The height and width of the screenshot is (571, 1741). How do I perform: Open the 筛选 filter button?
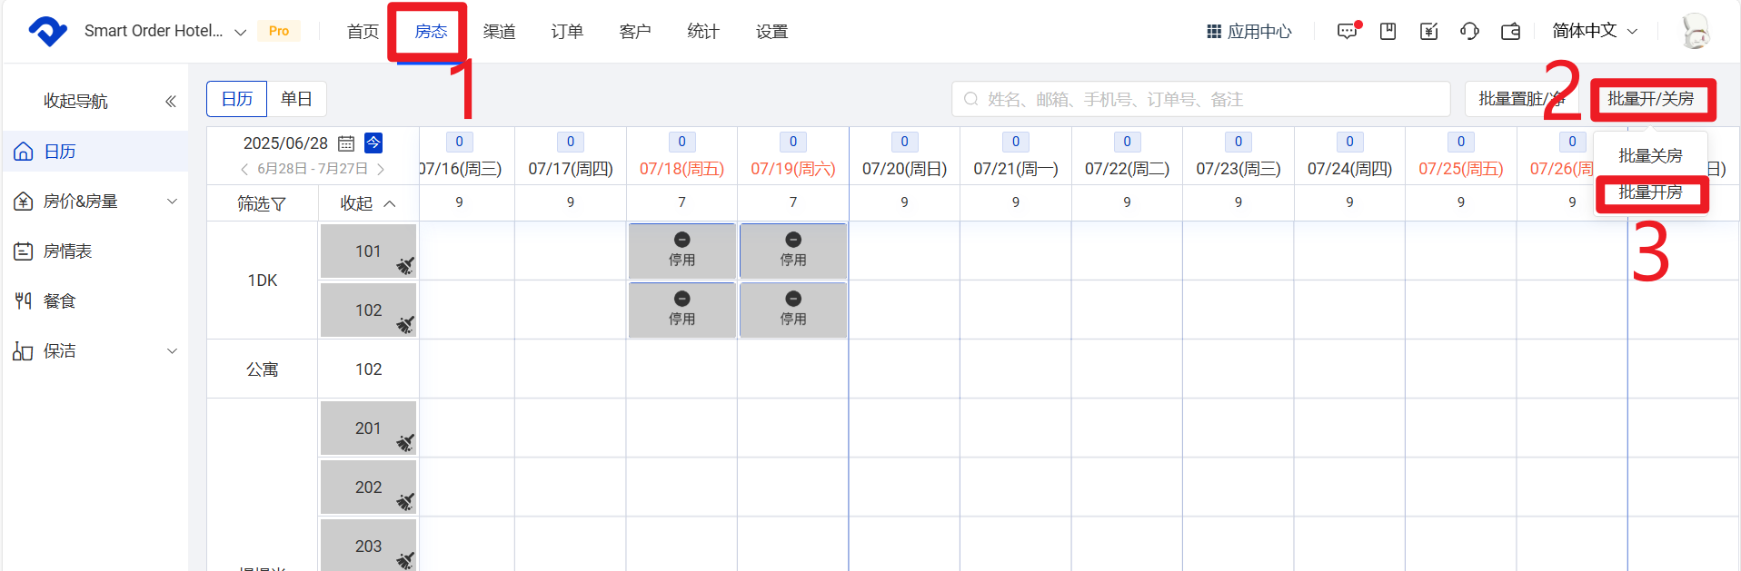coord(262,203)
